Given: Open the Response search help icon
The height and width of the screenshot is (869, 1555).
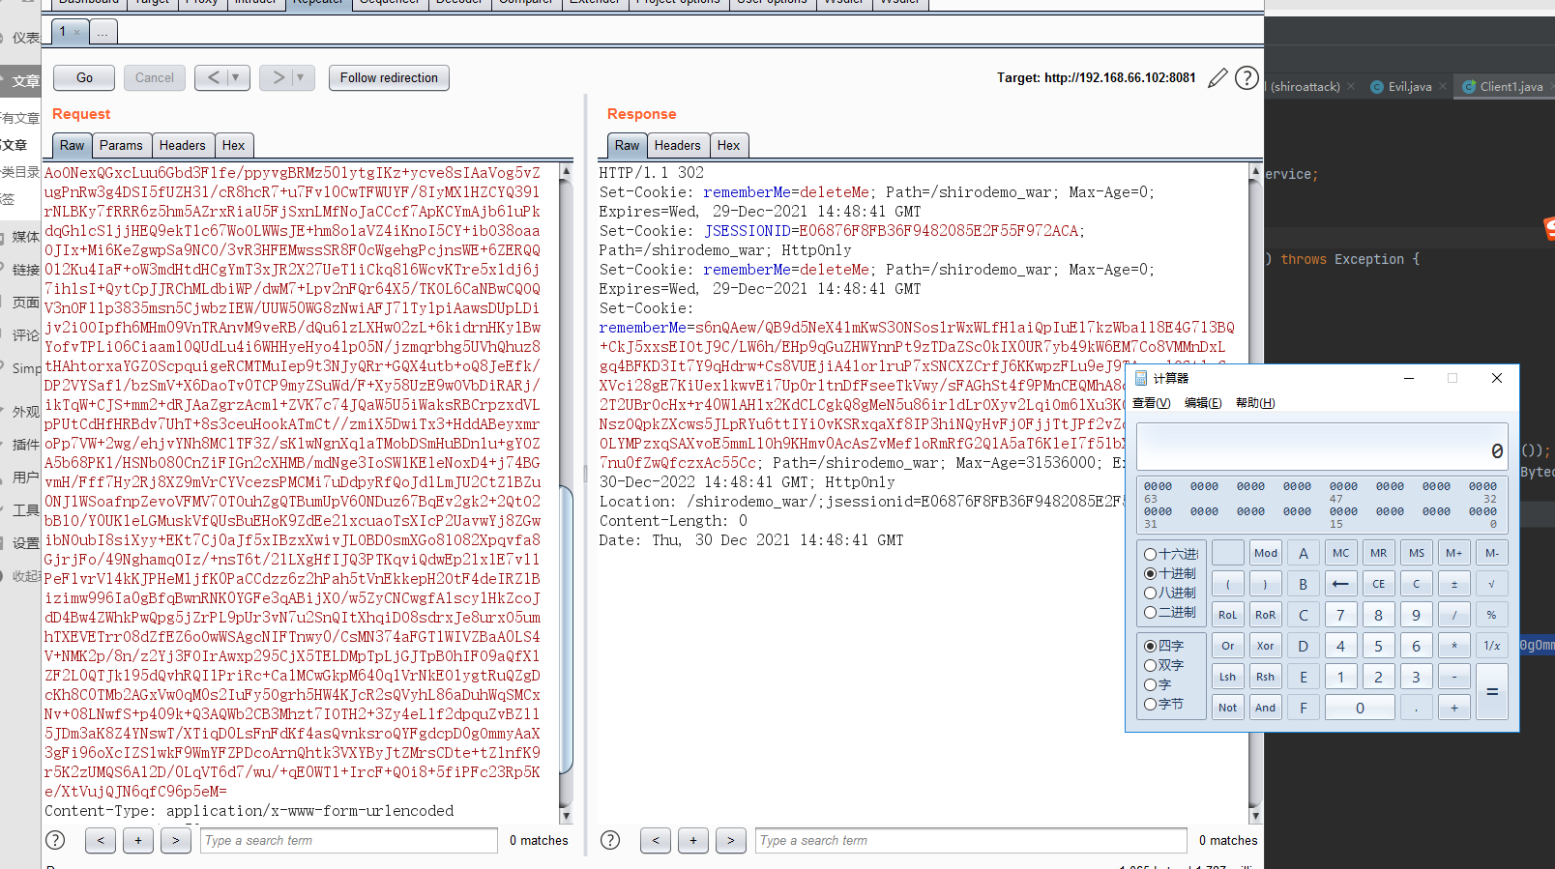Looking at the screenshot, I should coord(610,840).
